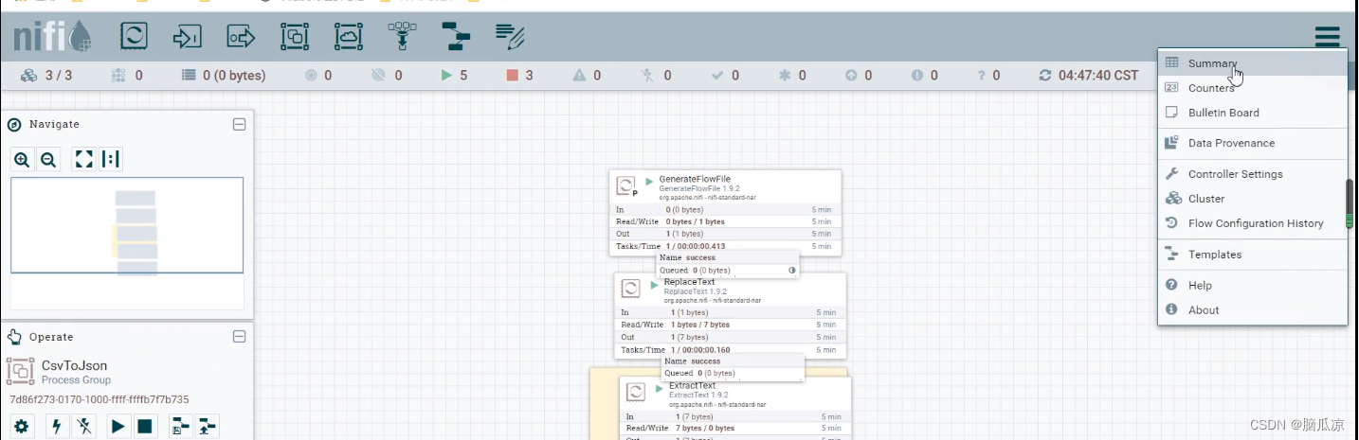Viewport: 1359px width, 440px height.
Task: Stop the CsvToJson process group
Action: (x=145, y=427)
